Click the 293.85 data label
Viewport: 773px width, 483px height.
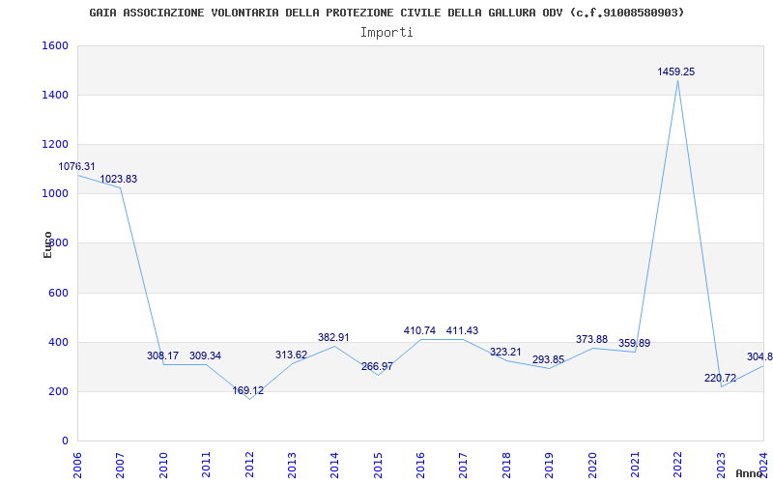(548, 359)
